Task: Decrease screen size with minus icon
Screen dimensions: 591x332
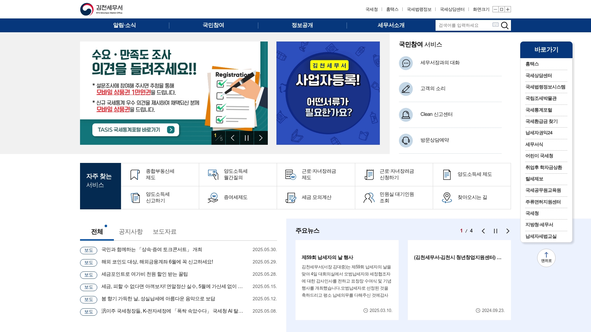Action: coord(495,9)
